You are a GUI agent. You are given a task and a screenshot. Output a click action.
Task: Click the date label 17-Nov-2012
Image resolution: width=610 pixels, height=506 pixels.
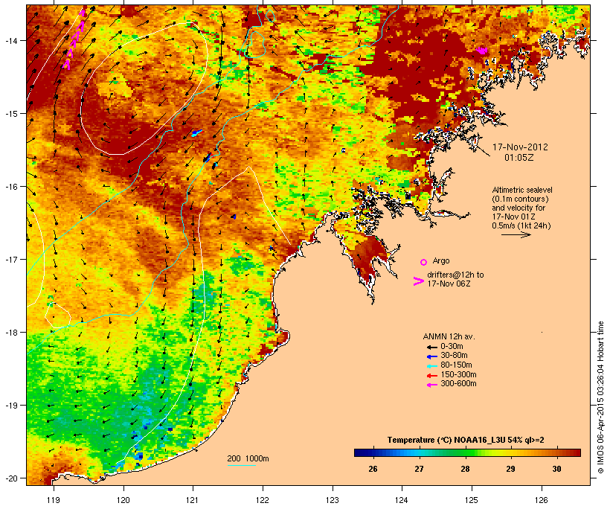pyautogui.click(x=520, y=147)
